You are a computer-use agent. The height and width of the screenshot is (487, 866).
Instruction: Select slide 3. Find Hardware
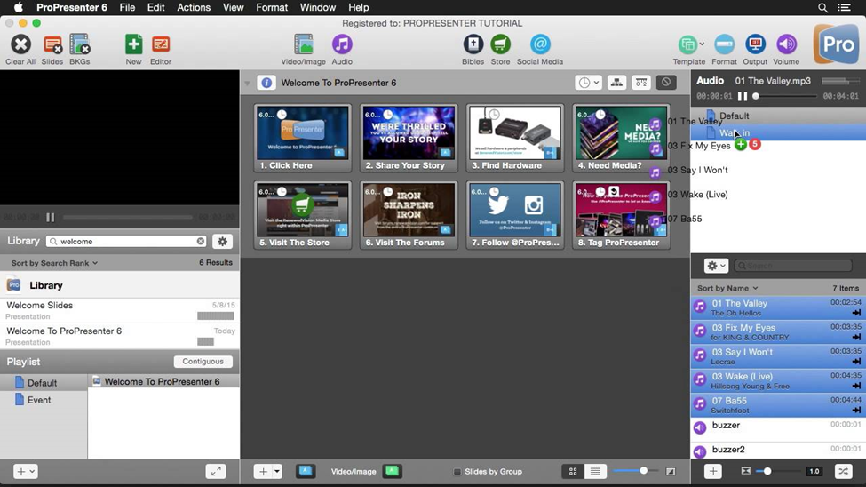[515, 139]
